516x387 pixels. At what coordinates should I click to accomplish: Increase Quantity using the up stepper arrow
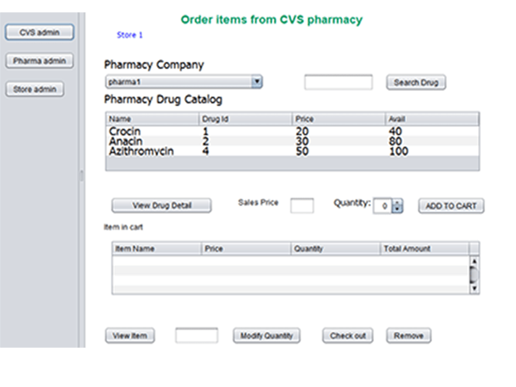pos(396,202)
